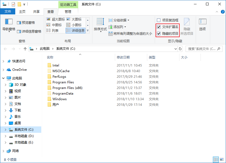Viewport: 226px width, 163px height.
Task: Collapse This PC (此电脑) tree node
Action: click(3, 78)
